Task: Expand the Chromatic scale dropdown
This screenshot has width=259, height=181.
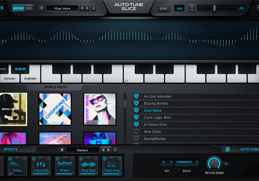Action: [x=187, y=162]
